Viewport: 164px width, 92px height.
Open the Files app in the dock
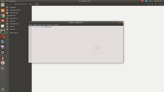(3, 5)
